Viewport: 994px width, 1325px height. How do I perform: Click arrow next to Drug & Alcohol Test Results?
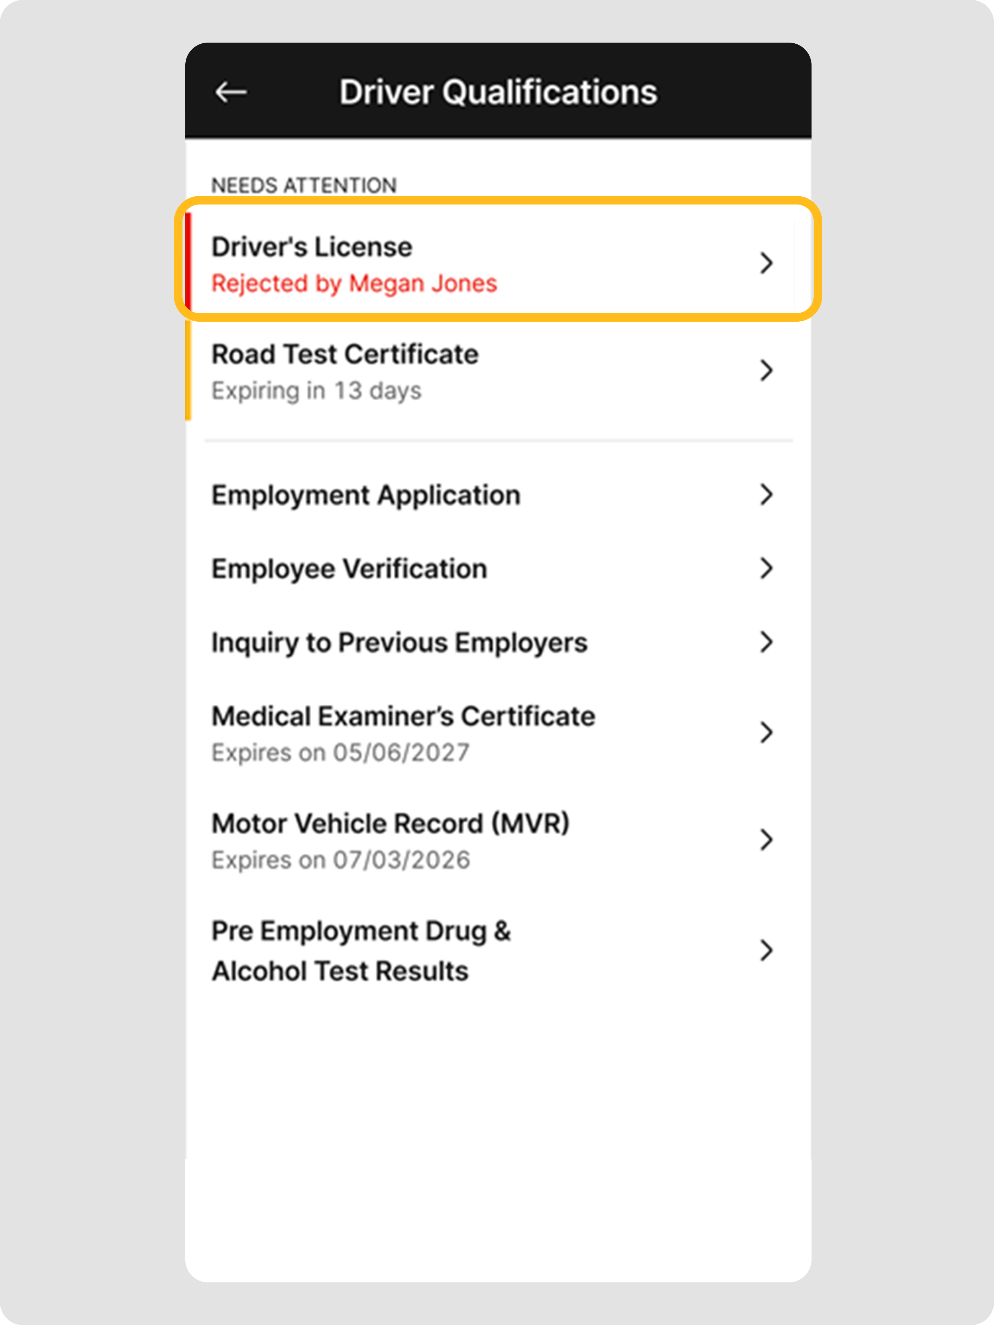tap(766, 951)
